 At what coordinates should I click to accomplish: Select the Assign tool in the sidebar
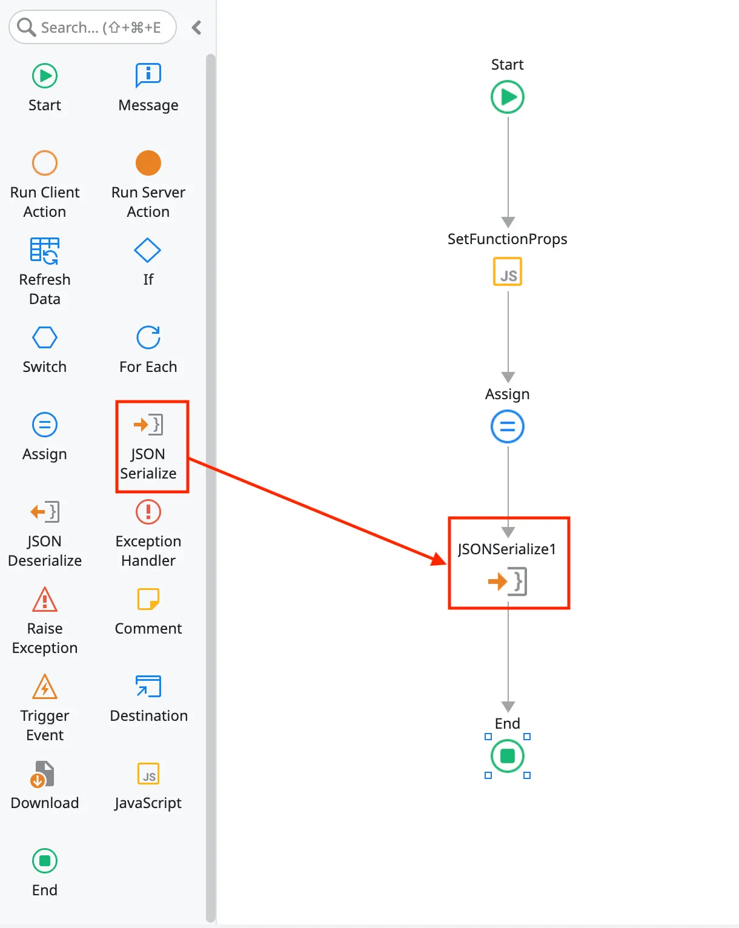44,435
